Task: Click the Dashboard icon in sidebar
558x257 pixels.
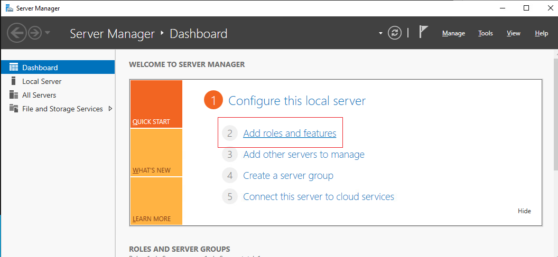Action: coord(14,68)
